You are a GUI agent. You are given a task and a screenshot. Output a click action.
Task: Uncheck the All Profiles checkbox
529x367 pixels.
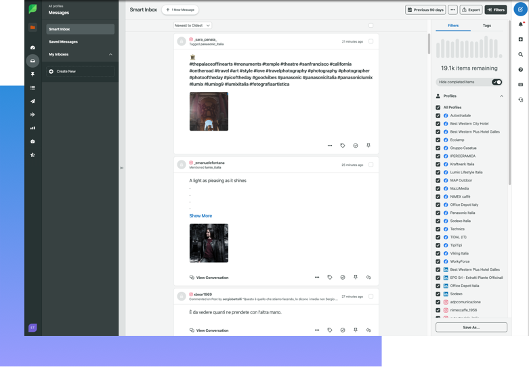pyautogui.click(x=438, y=107)
